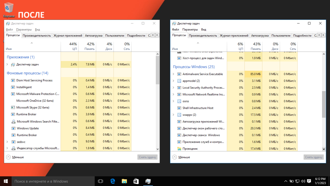Image resolution: width=330 pixels, height=186 pixels.
Task: Expand the wsappx (2) group
Action: point(173,115)
